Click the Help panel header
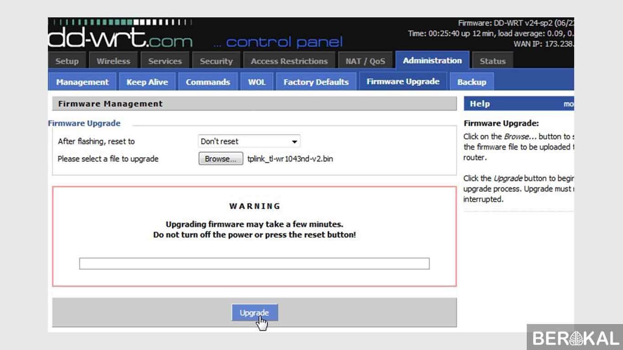Screen dimensions: 623x350 519,104
